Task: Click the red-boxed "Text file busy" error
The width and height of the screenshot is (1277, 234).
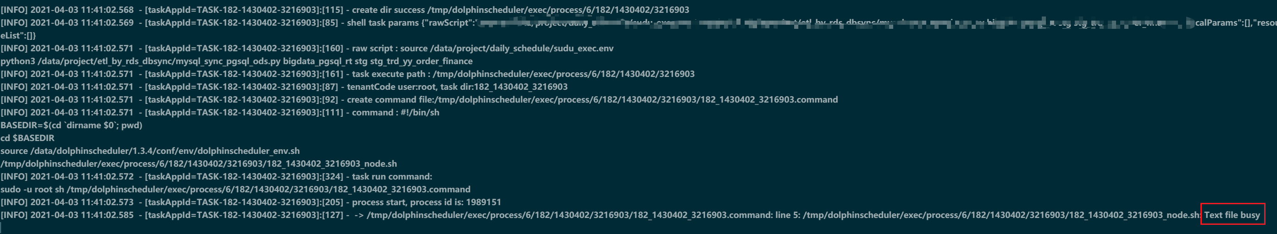Action: pos(1232,215)
